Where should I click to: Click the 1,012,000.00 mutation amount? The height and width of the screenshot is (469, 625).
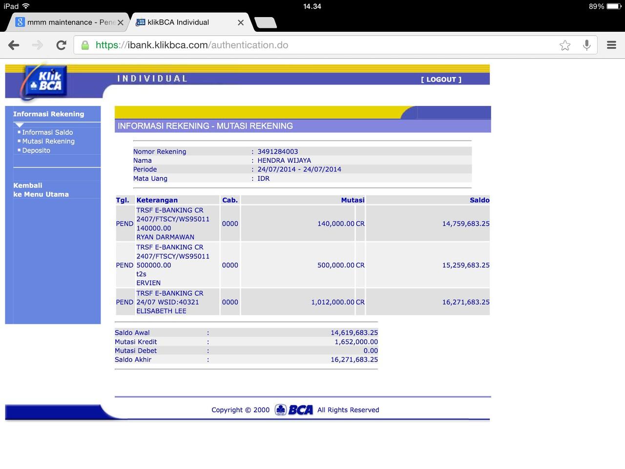click(333, 302)
